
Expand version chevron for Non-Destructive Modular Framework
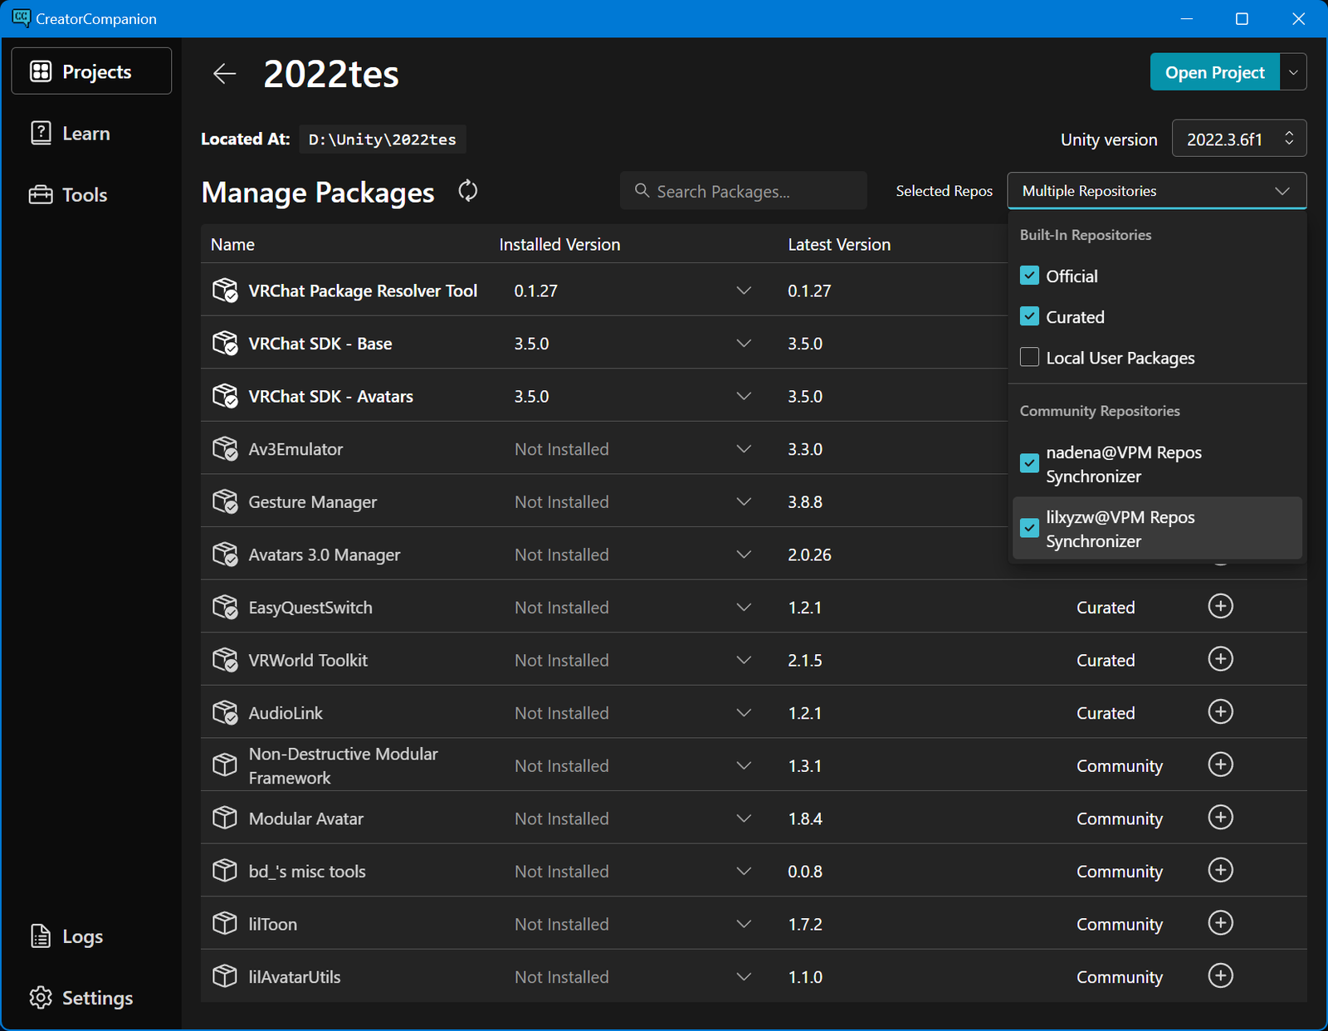[744, 765]
